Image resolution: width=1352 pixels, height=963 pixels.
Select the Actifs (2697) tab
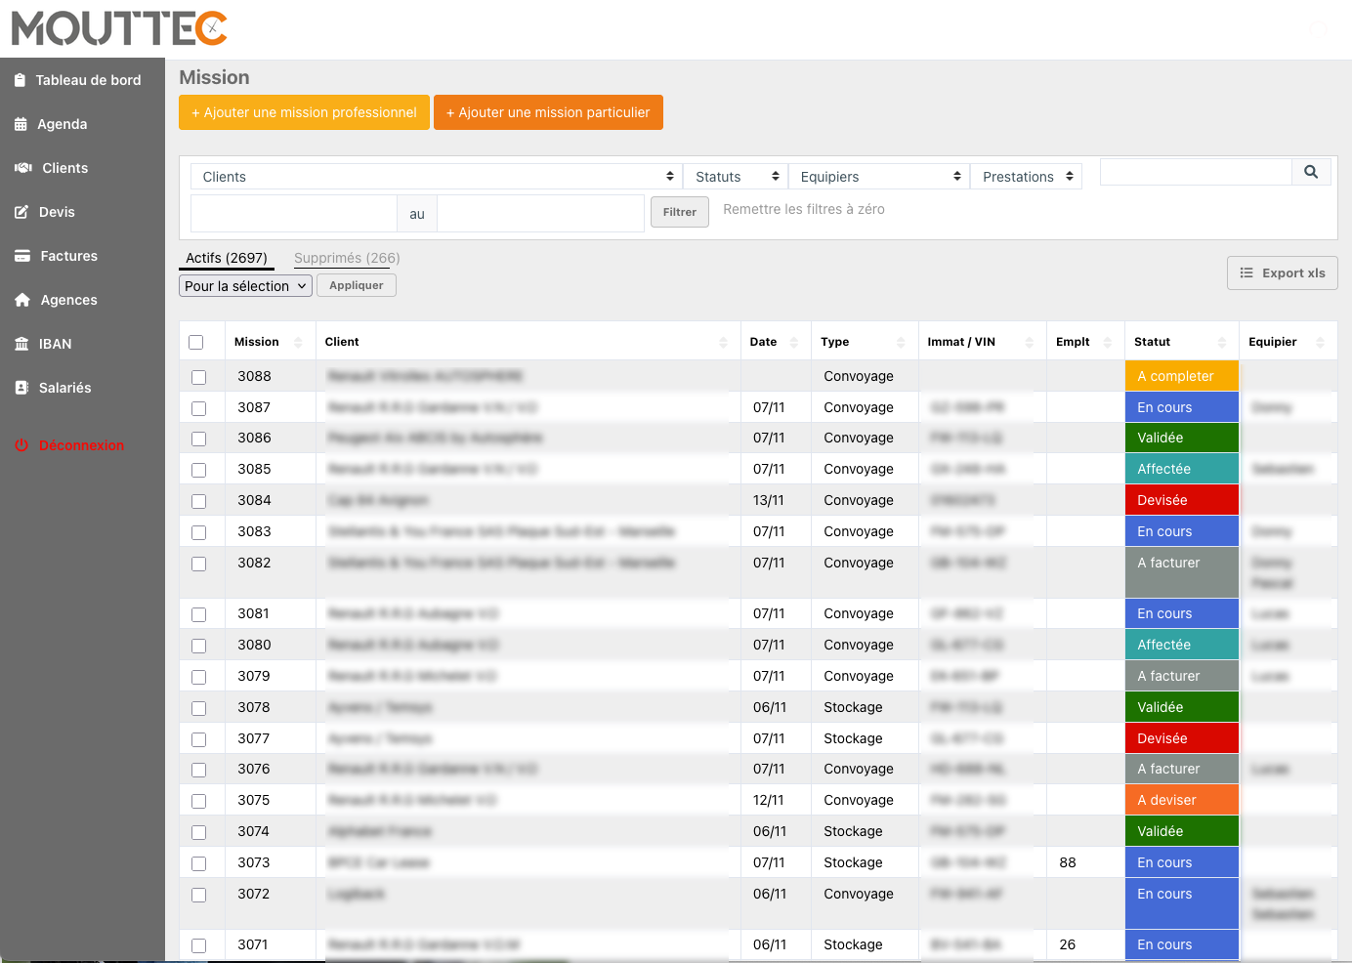pos(227,258)
